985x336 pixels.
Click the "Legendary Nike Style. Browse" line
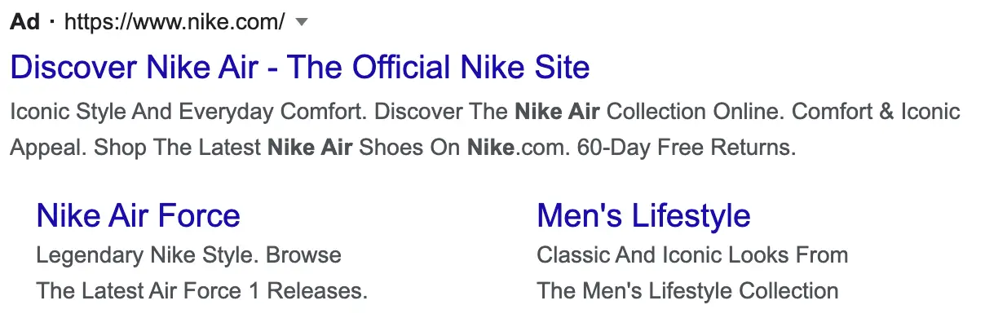189,255
